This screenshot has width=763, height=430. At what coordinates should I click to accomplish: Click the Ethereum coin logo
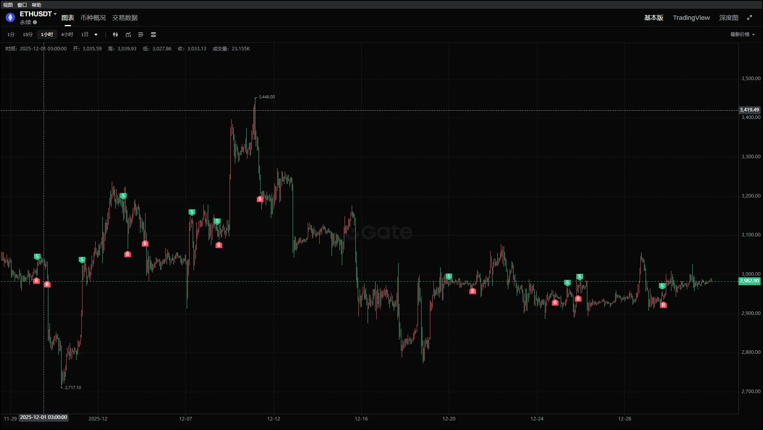point(10,17)
